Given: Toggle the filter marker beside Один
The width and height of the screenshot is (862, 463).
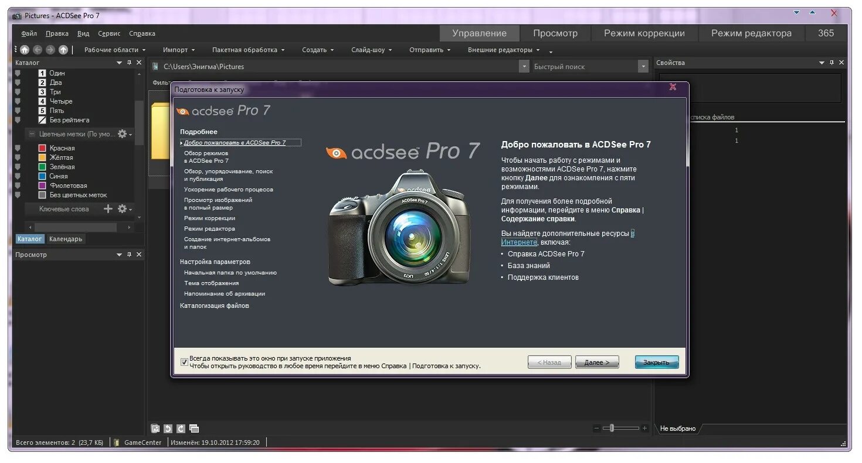Looking at the screenshot, I should [x=18, y=73].
